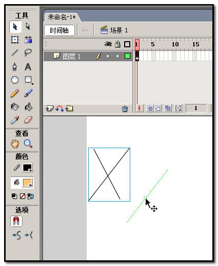Click the Center Frame button
Screen dimensions: 218x266
click(x=140, y=108)
